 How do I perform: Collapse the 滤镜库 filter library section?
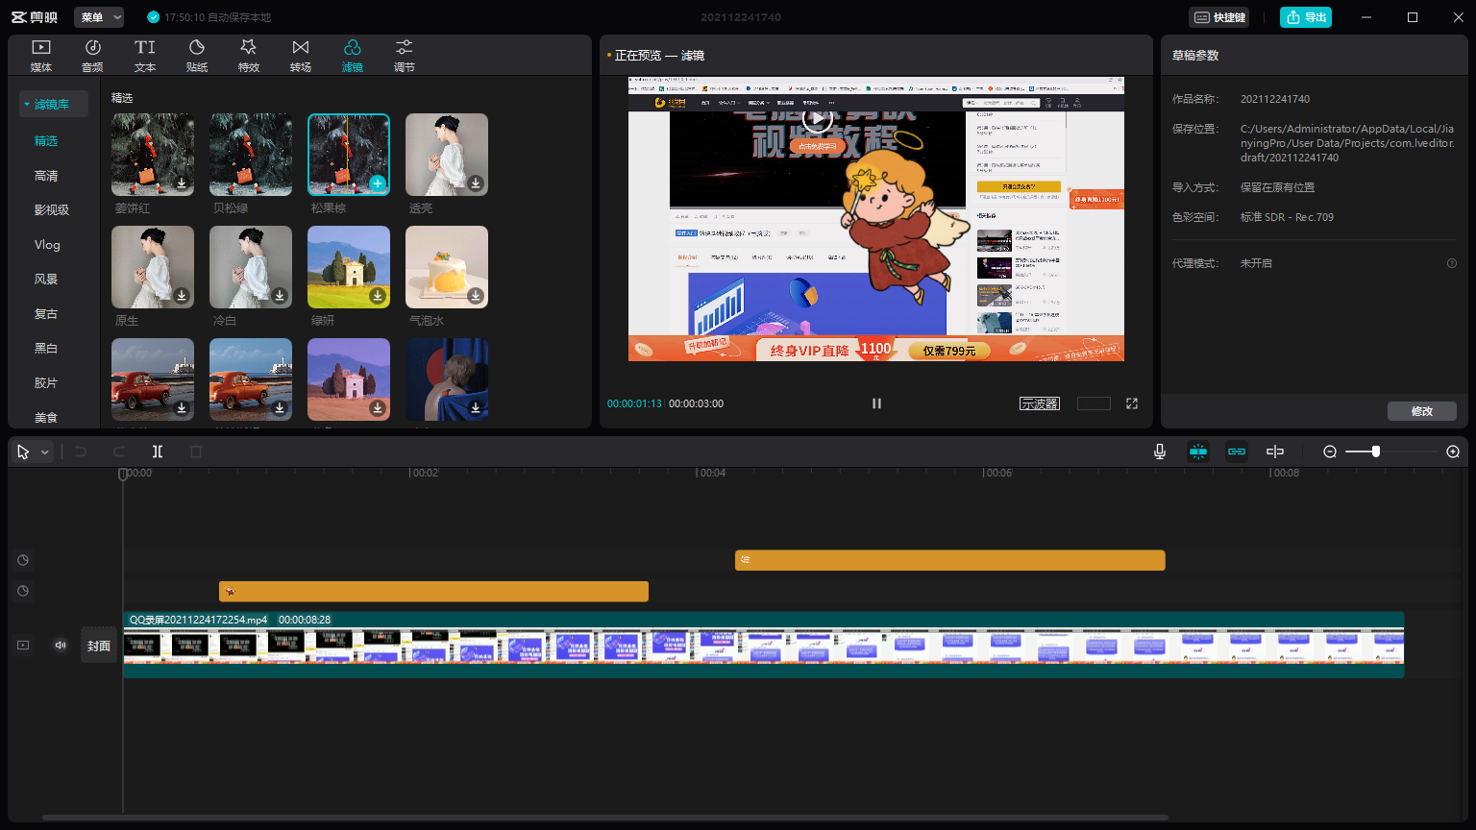click(x=54, y=104)
